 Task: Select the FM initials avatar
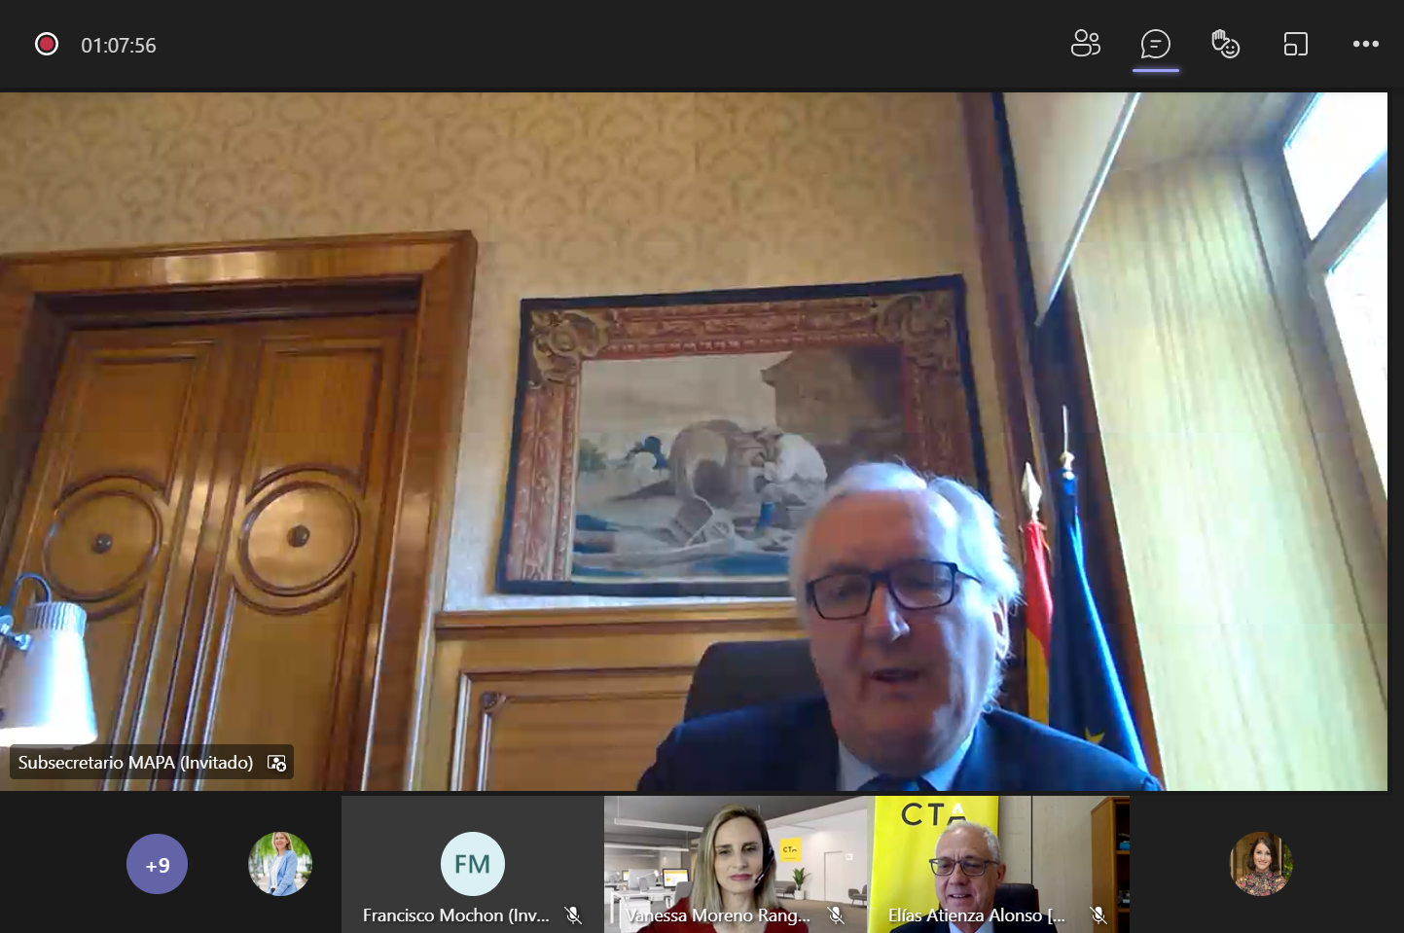pyautogui.click(x=473, y=864)
